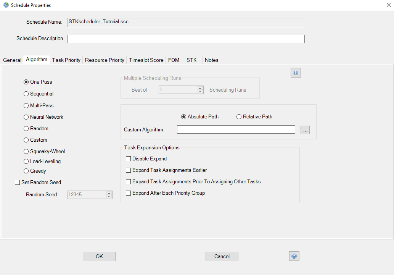Check the Disable Expand option
The height and width of the screenshot is (275, 394).
coord(129,159)
